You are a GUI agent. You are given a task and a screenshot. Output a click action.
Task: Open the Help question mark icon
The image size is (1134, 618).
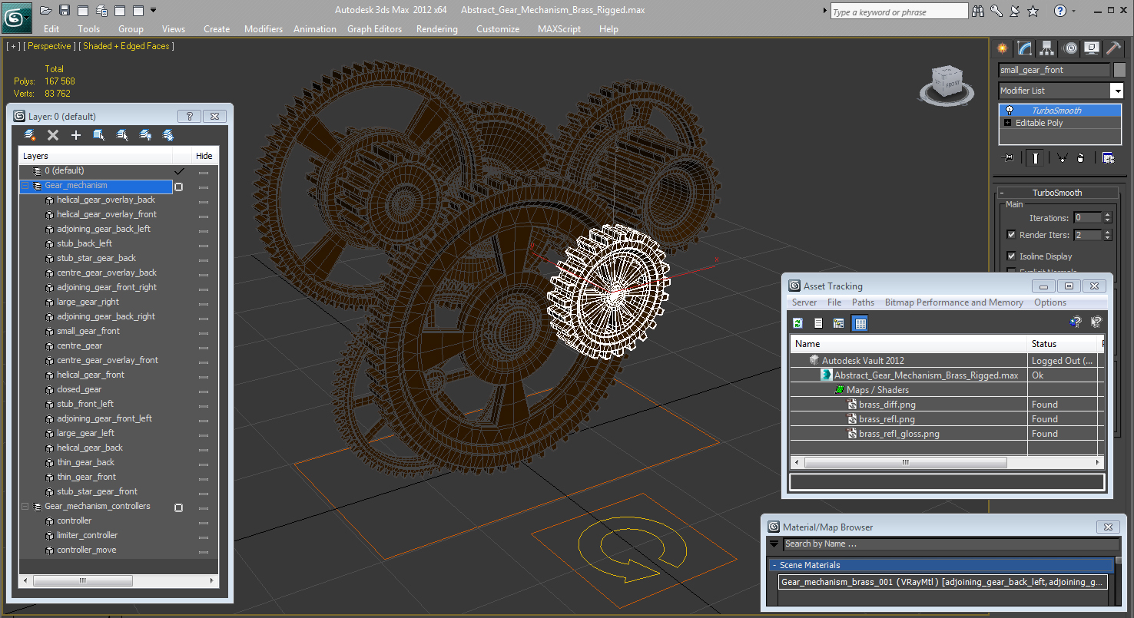pos(1060,11)
